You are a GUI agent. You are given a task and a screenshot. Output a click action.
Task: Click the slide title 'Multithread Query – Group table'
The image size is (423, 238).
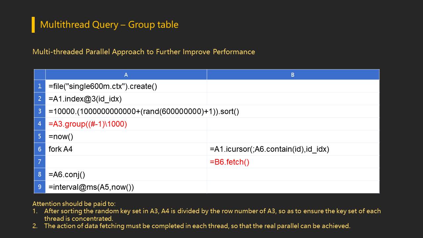pyautogui.click(x=109, y=25)
